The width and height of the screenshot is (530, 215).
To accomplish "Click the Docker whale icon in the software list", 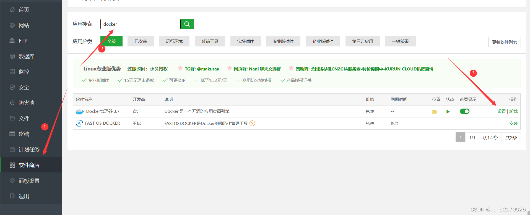I will coord(80,111).
